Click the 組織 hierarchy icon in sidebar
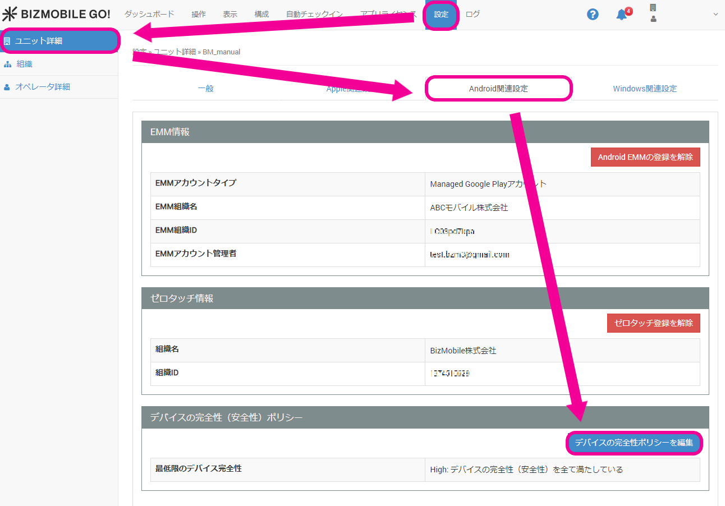725x506 pixels. click(7, 64)
